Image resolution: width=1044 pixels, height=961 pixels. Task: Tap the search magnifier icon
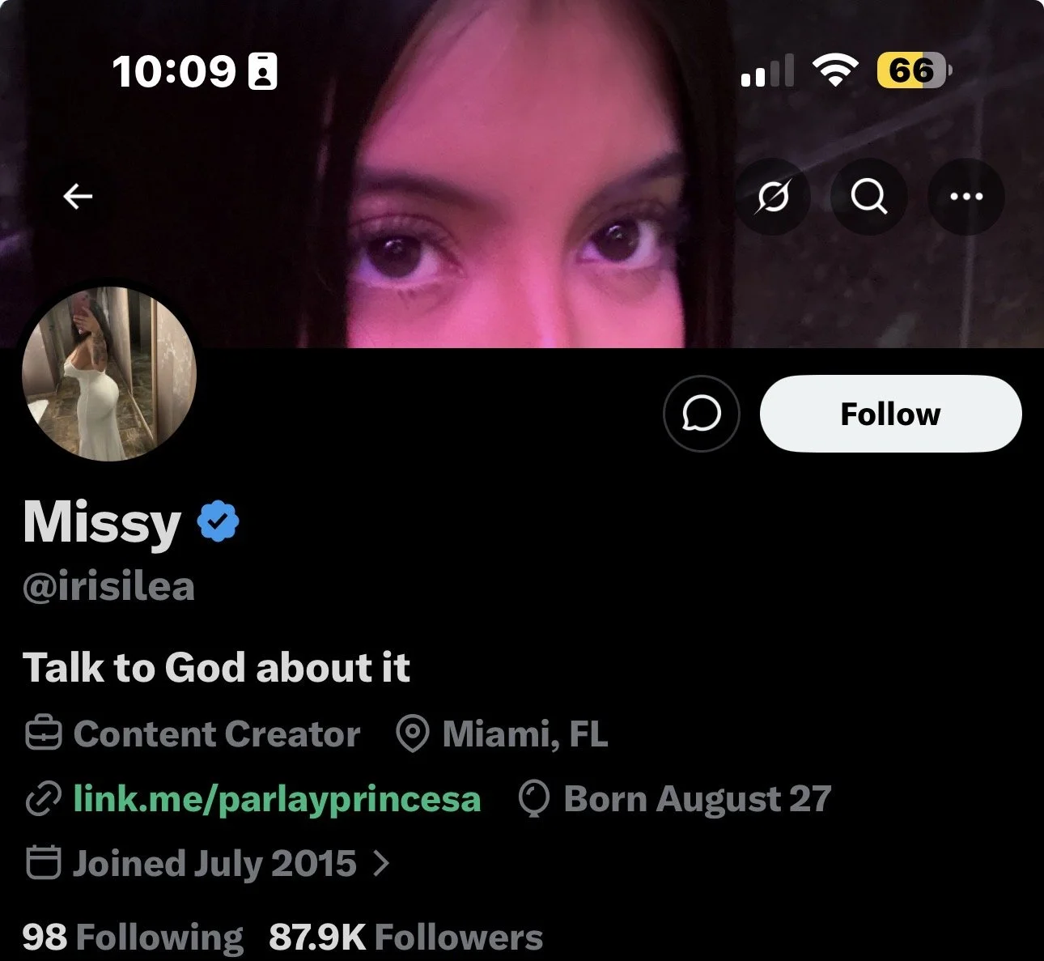[x=869, y=197]
